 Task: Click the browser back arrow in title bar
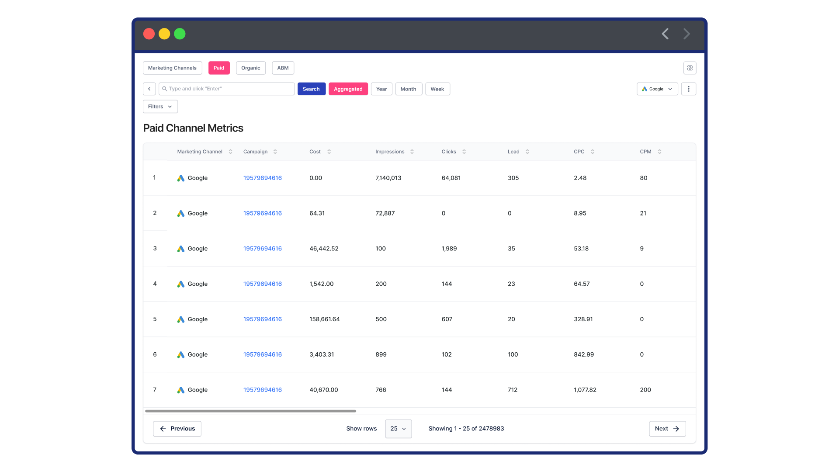click(665, 34)
